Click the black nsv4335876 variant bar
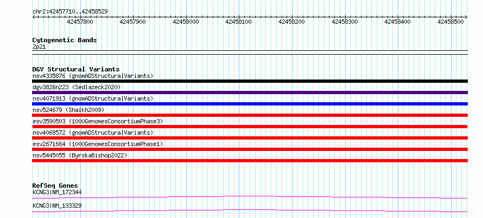The image size is (483, 218). coord(250,81)
